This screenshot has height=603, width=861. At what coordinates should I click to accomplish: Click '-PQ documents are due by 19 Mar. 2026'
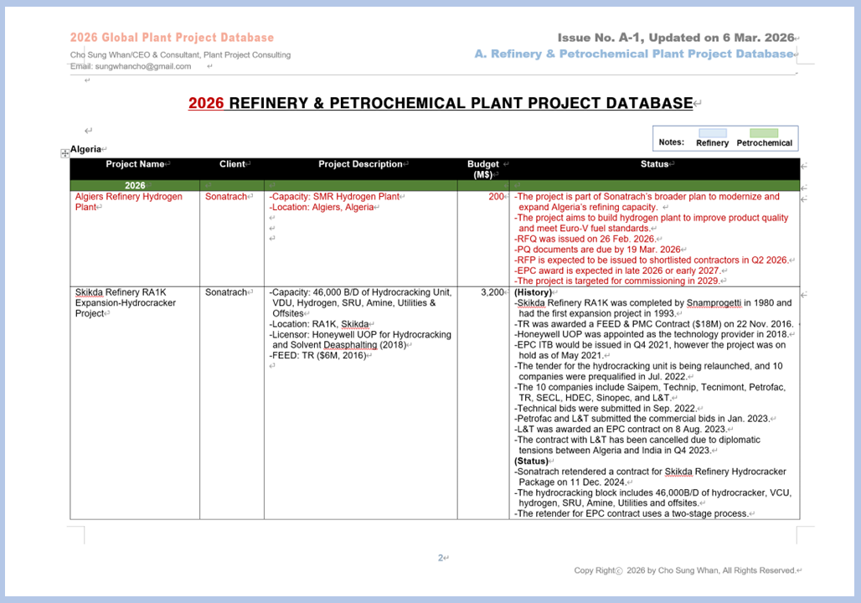(597, 250)
